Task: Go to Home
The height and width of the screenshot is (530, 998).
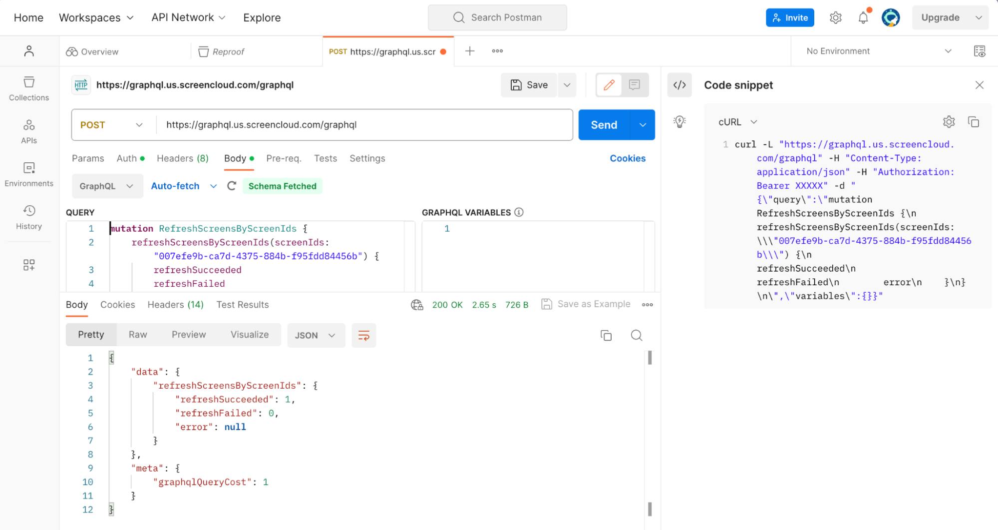Action: (x=28, y=17)
